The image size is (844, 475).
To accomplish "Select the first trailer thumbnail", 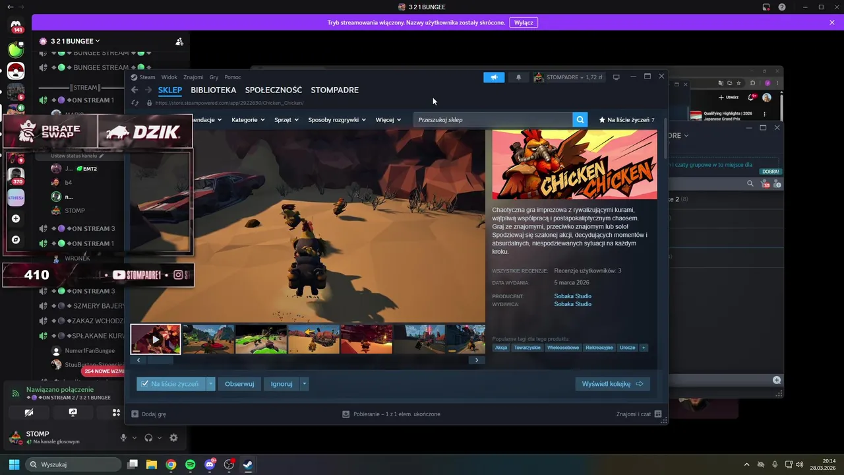I will 156,339.
